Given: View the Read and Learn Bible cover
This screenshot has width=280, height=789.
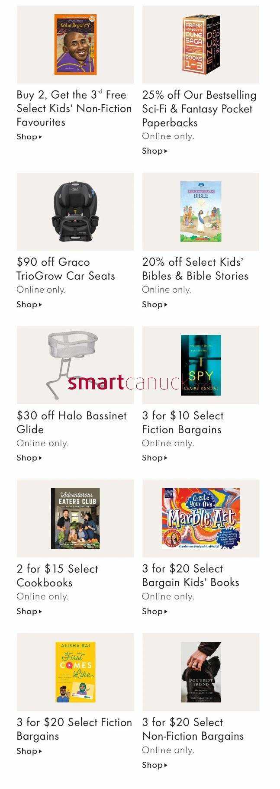Looking at the screenshot, I should [201, 212].
